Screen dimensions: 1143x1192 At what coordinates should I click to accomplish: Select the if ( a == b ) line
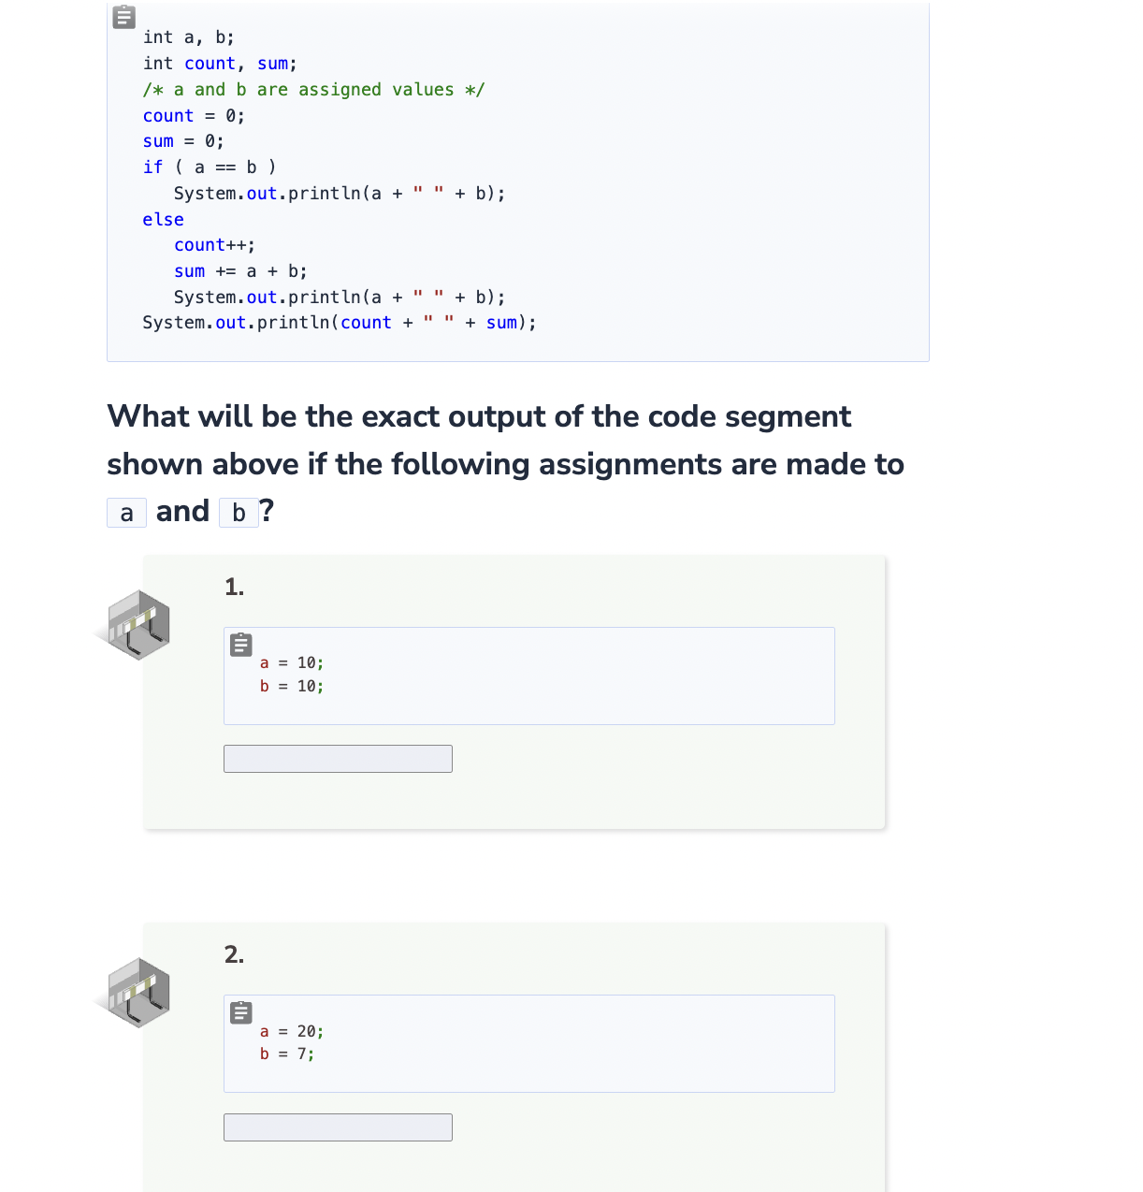(x=208, y=167)
